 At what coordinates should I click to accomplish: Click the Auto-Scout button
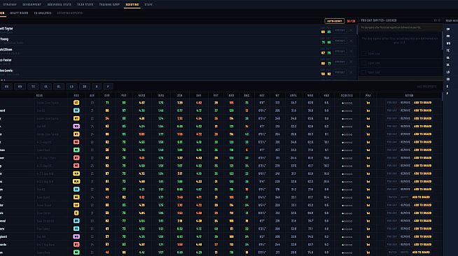(335, 21)
